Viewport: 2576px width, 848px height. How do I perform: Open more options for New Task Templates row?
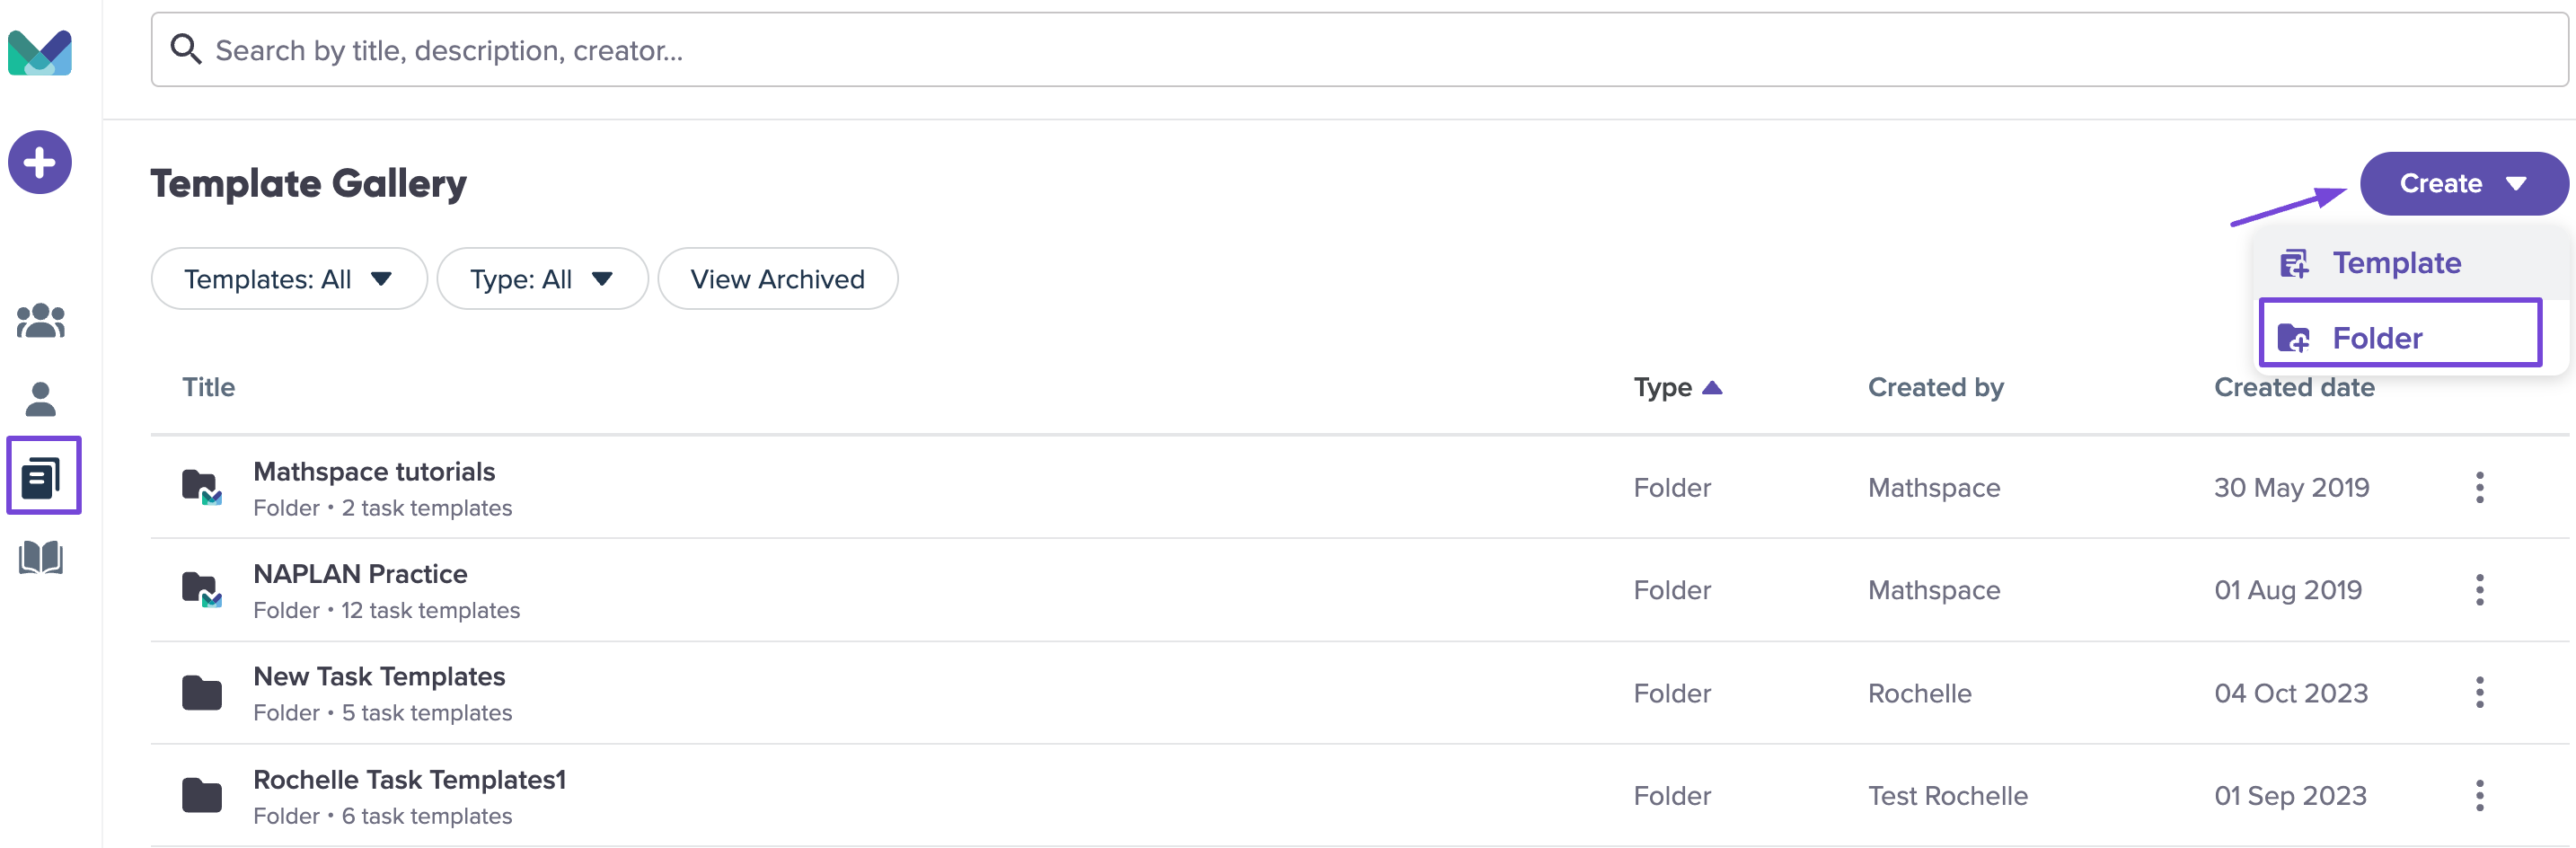(x=2479, y=693)
